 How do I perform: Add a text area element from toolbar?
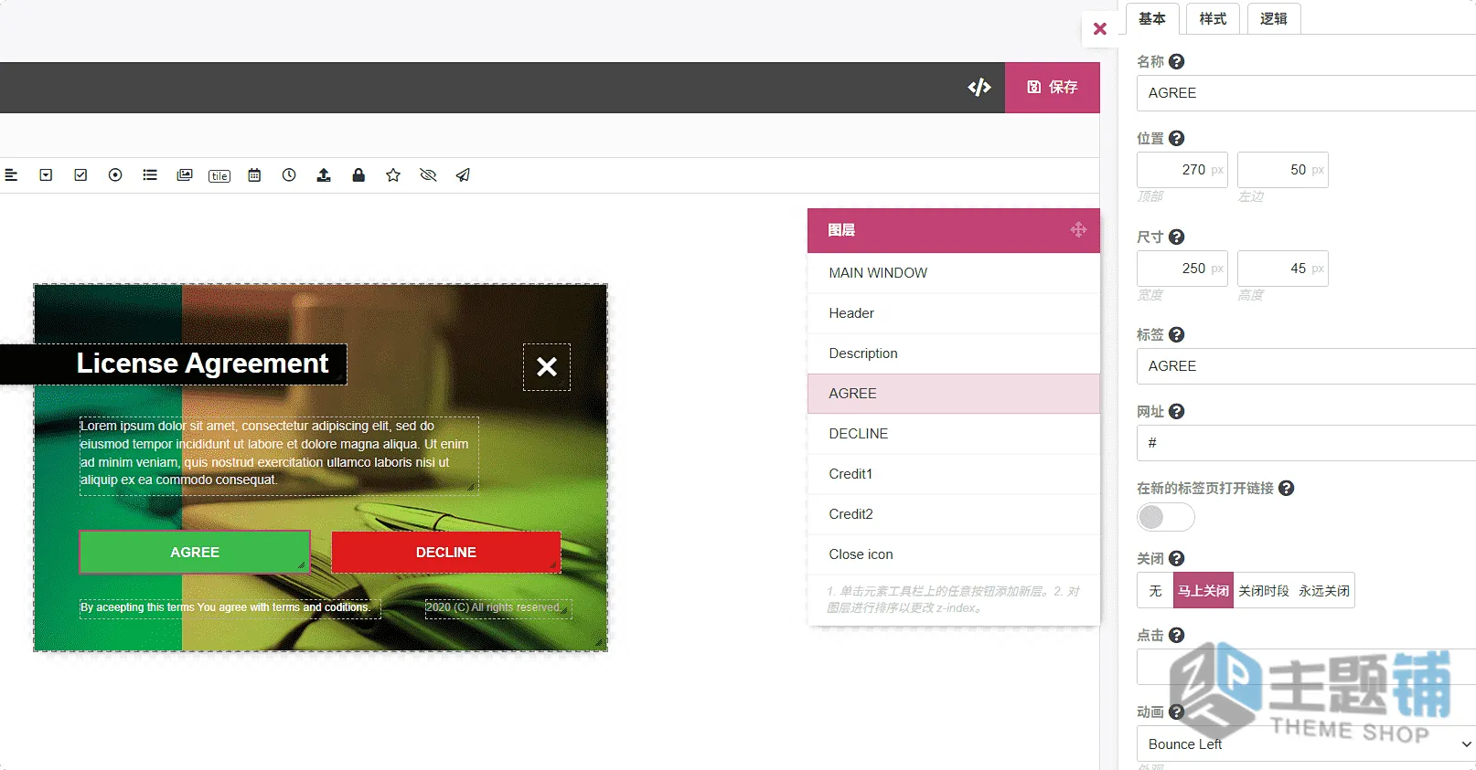(11, 175)
